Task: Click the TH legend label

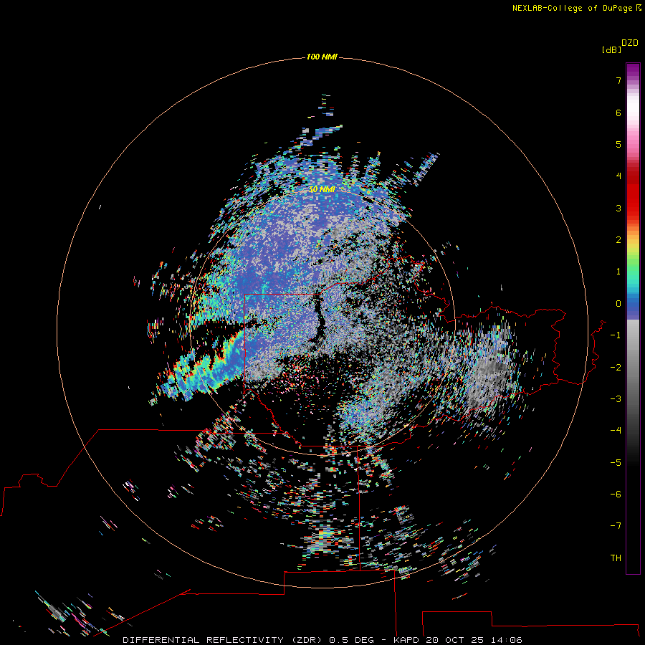Action: [x=616, y=558]
